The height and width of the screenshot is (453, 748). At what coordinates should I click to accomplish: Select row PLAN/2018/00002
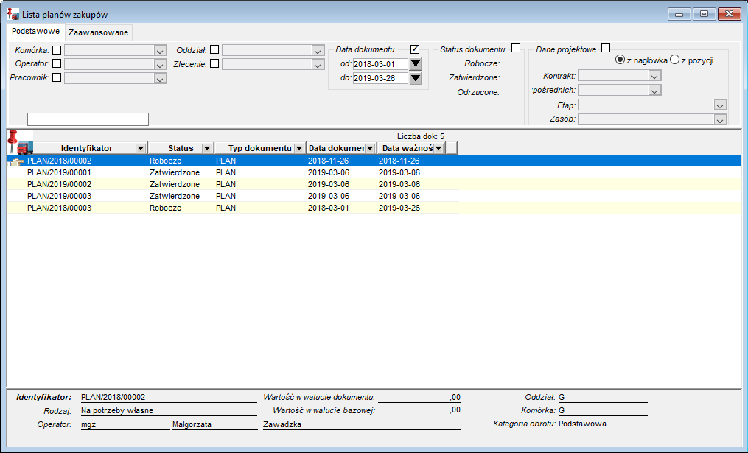pos(374,161)
